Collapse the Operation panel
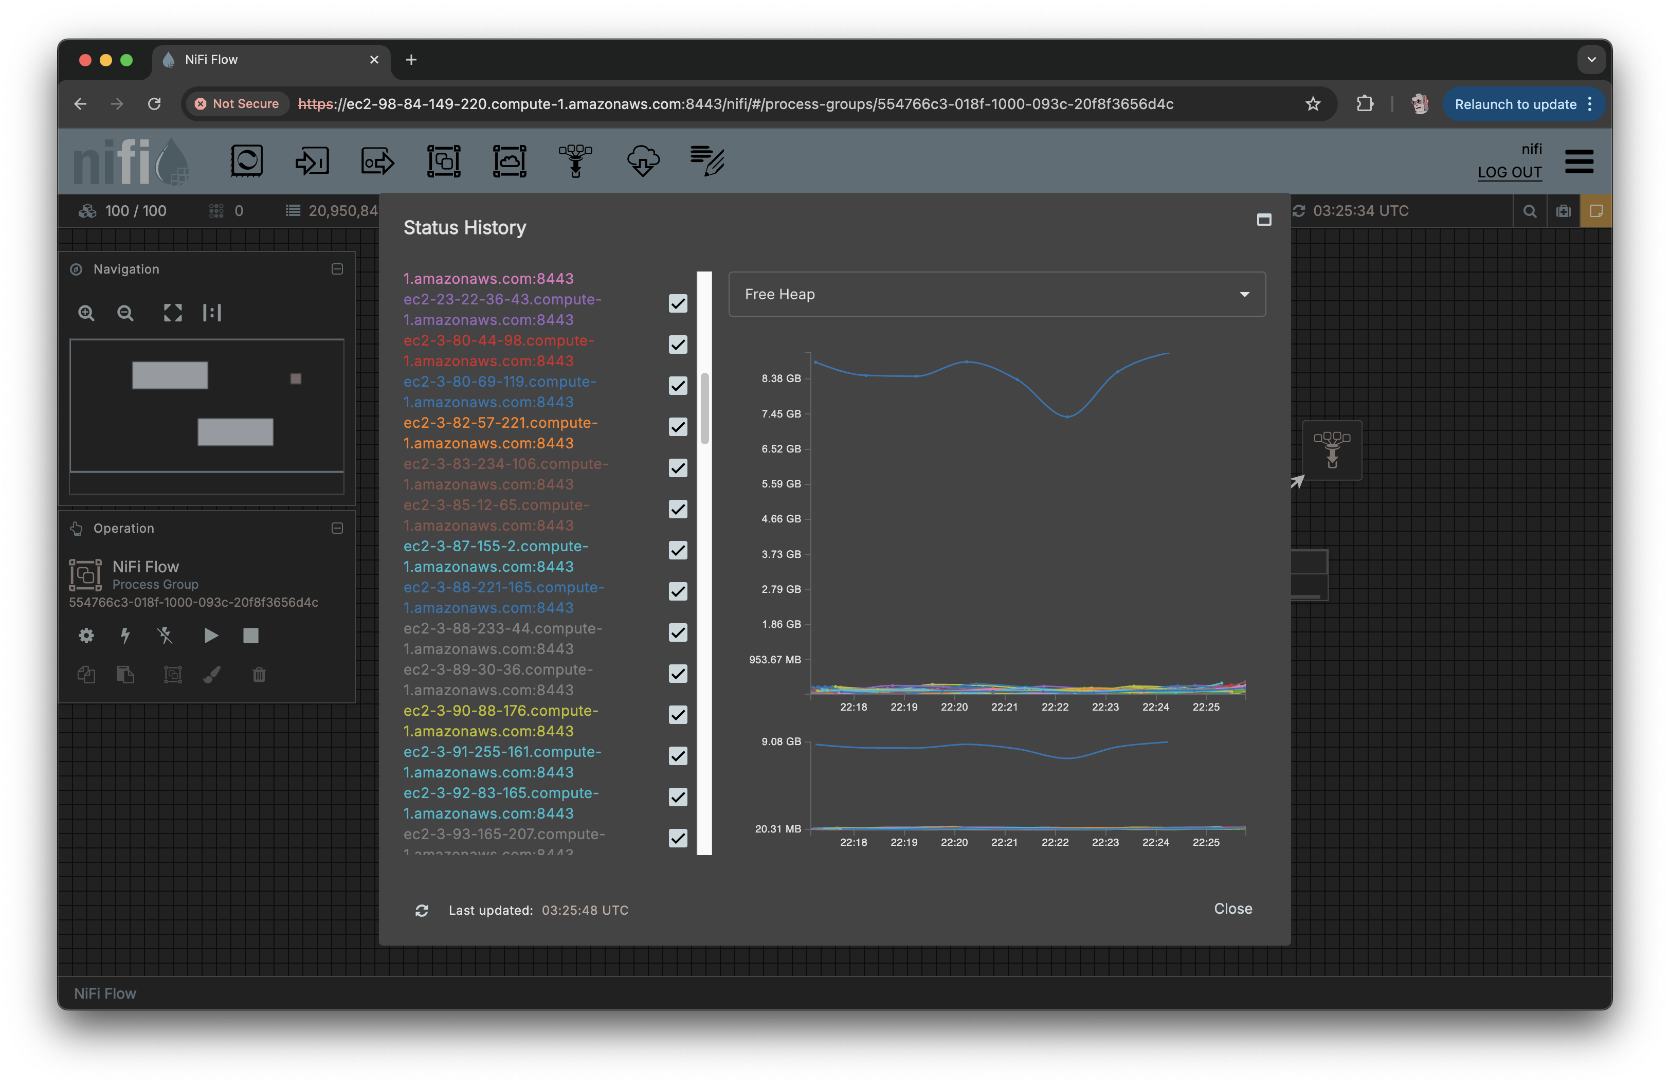This screenshot has height=1086, width=1670. (x=337, y=528)
